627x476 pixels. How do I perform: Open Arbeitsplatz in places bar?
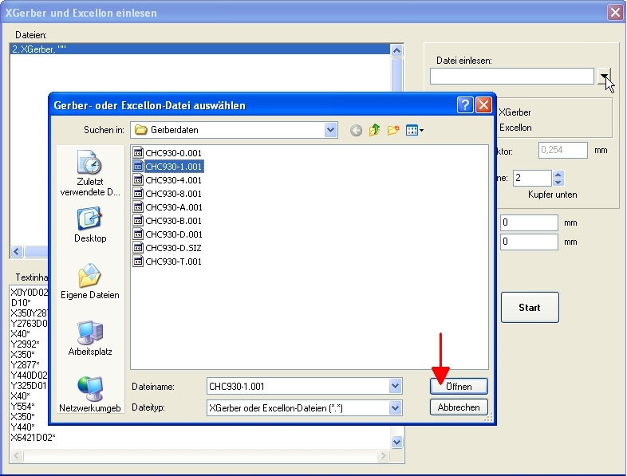(89, 337)
